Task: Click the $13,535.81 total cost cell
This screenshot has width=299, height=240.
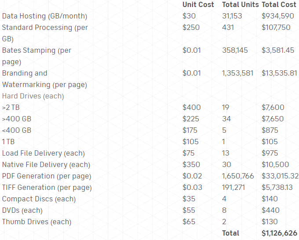Action: coord(279,73)
